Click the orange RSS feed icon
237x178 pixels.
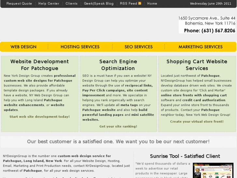[x=140, y=3]
